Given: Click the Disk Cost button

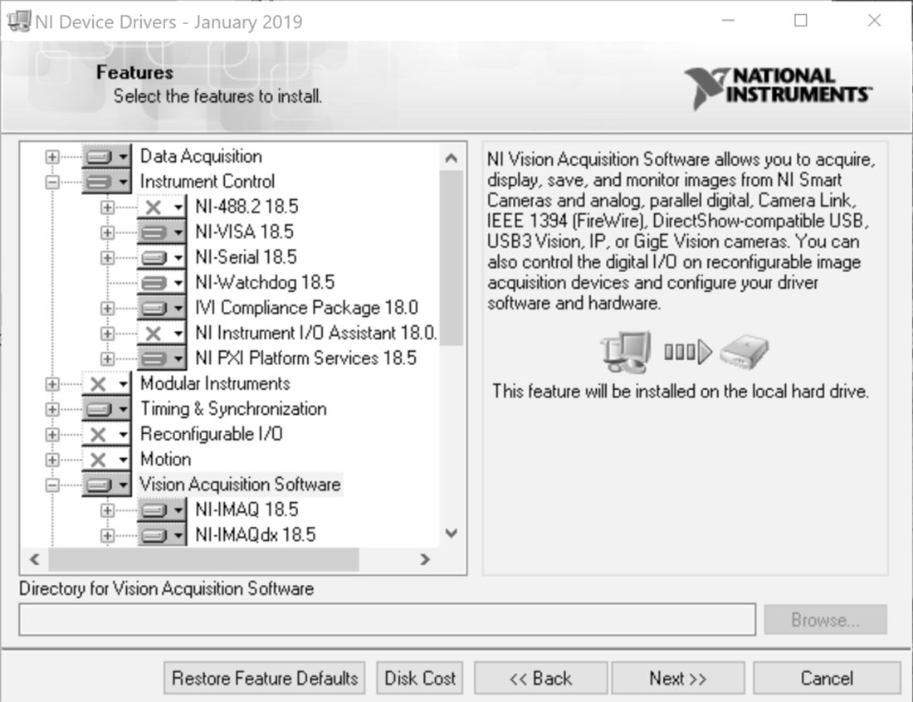Looking at the screenshot, I should (420, 678).
